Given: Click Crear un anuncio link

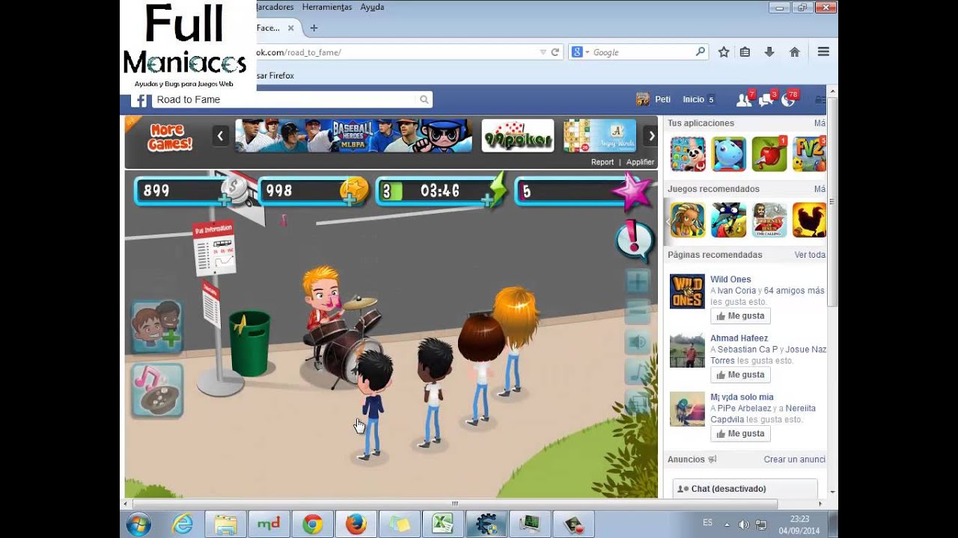Looking at the screenshot, I should 794,460.
